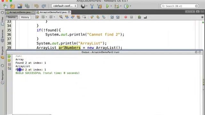
Task: Open dropdown arrow beside globe icon
Action: tap(87, 6)
